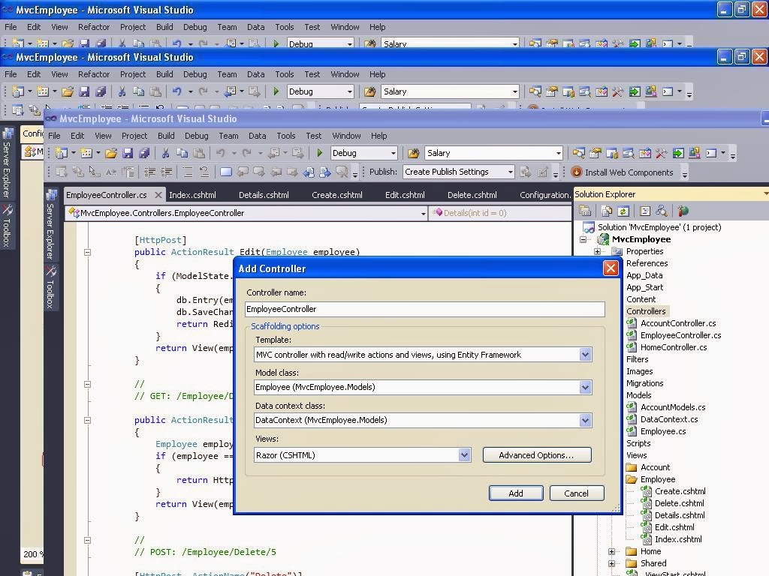The height and width of the screenshot is (576, 769).
Task: Click Open File icon in middle window toolbar
Action: [68, 91]
